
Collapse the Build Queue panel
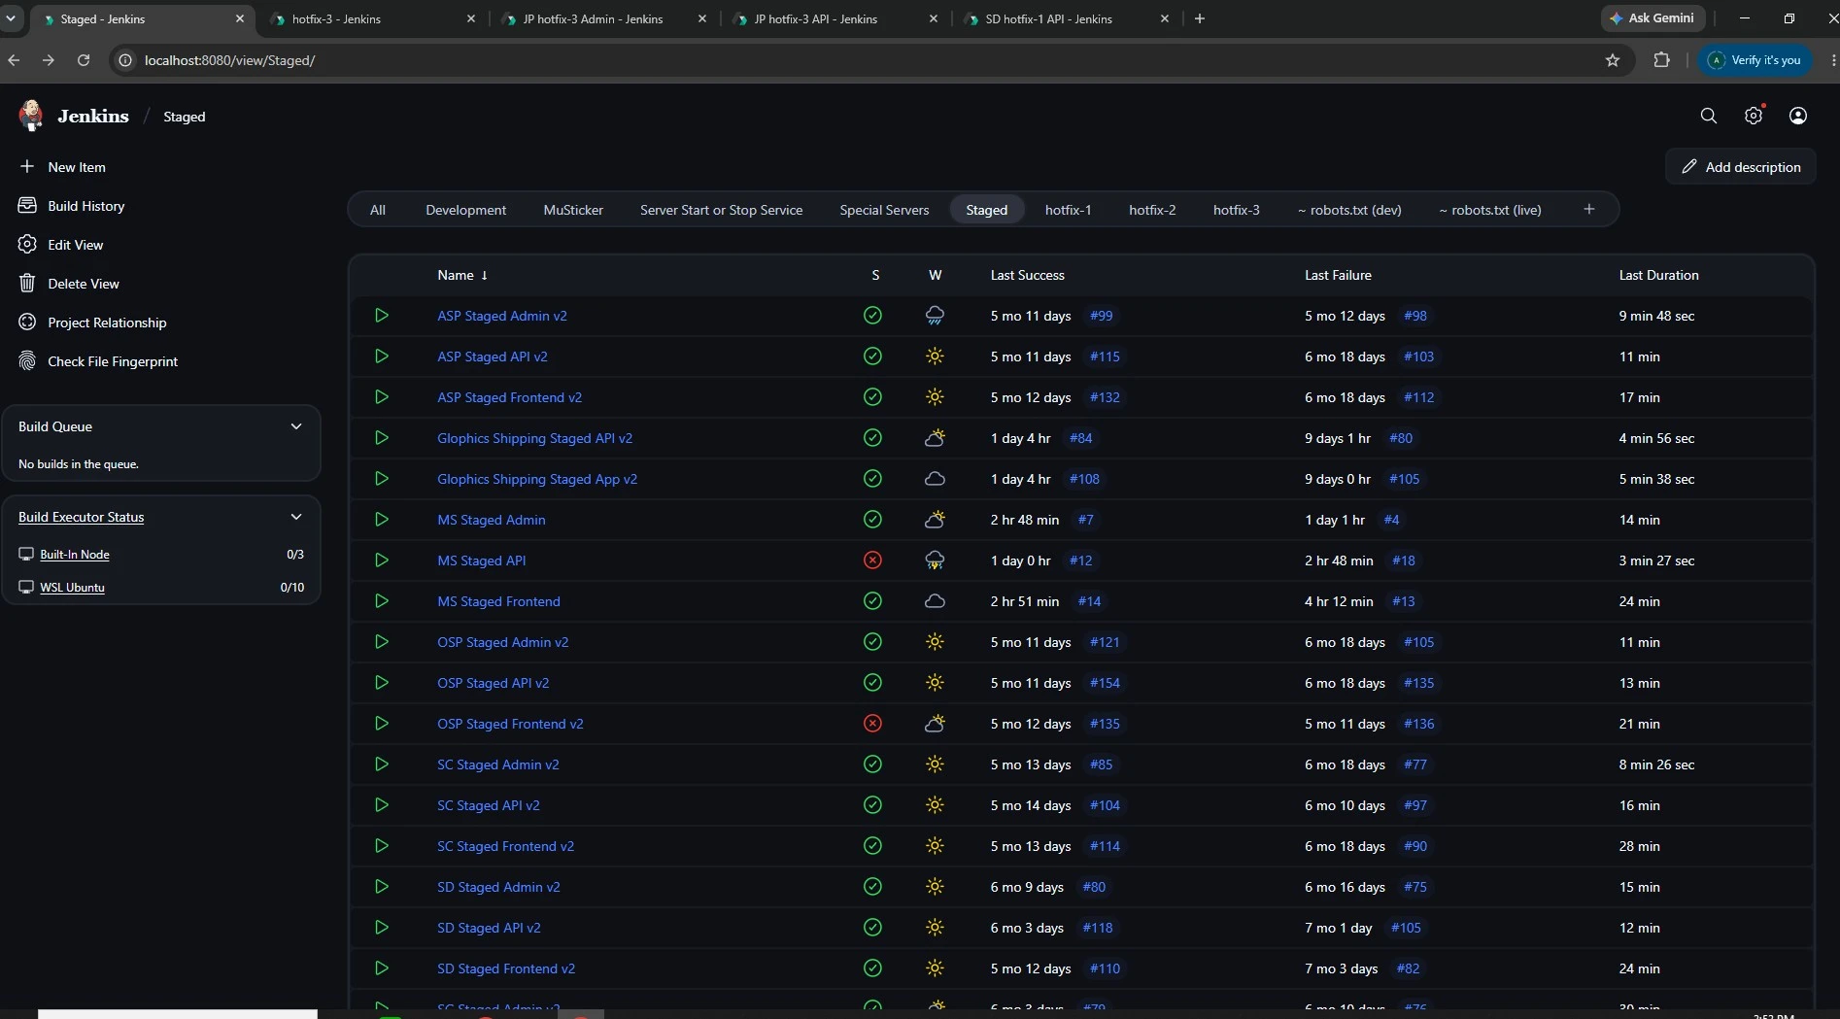(x=296, y=426)
